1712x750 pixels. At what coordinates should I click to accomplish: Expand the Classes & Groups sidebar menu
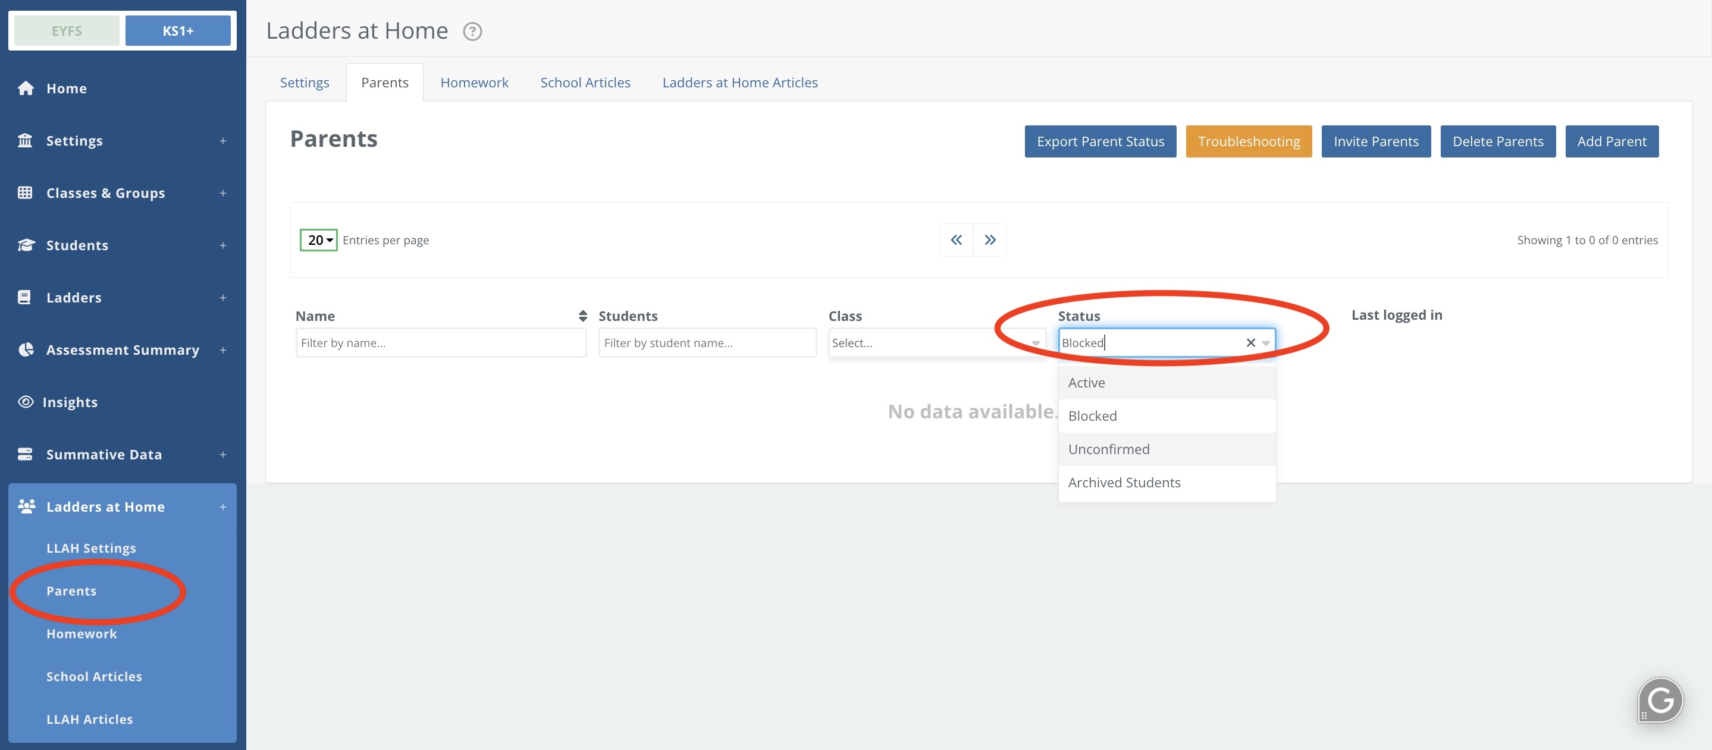click(222, 193)
